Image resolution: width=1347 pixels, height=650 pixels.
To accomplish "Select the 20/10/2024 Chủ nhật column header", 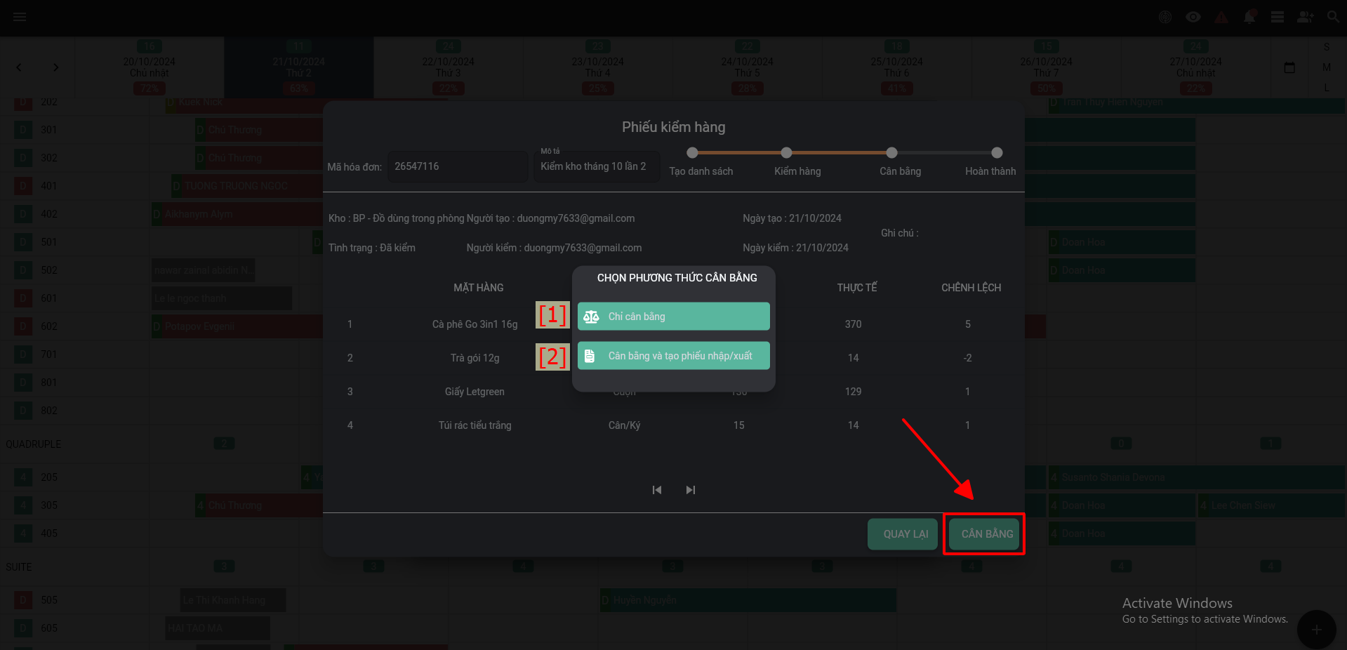I will (x=150, y=67).
